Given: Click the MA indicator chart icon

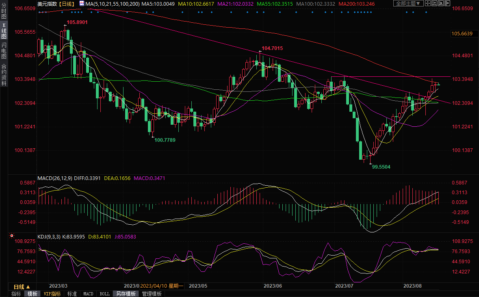Looking at the screenshot, I should click(x=82, y=4).
